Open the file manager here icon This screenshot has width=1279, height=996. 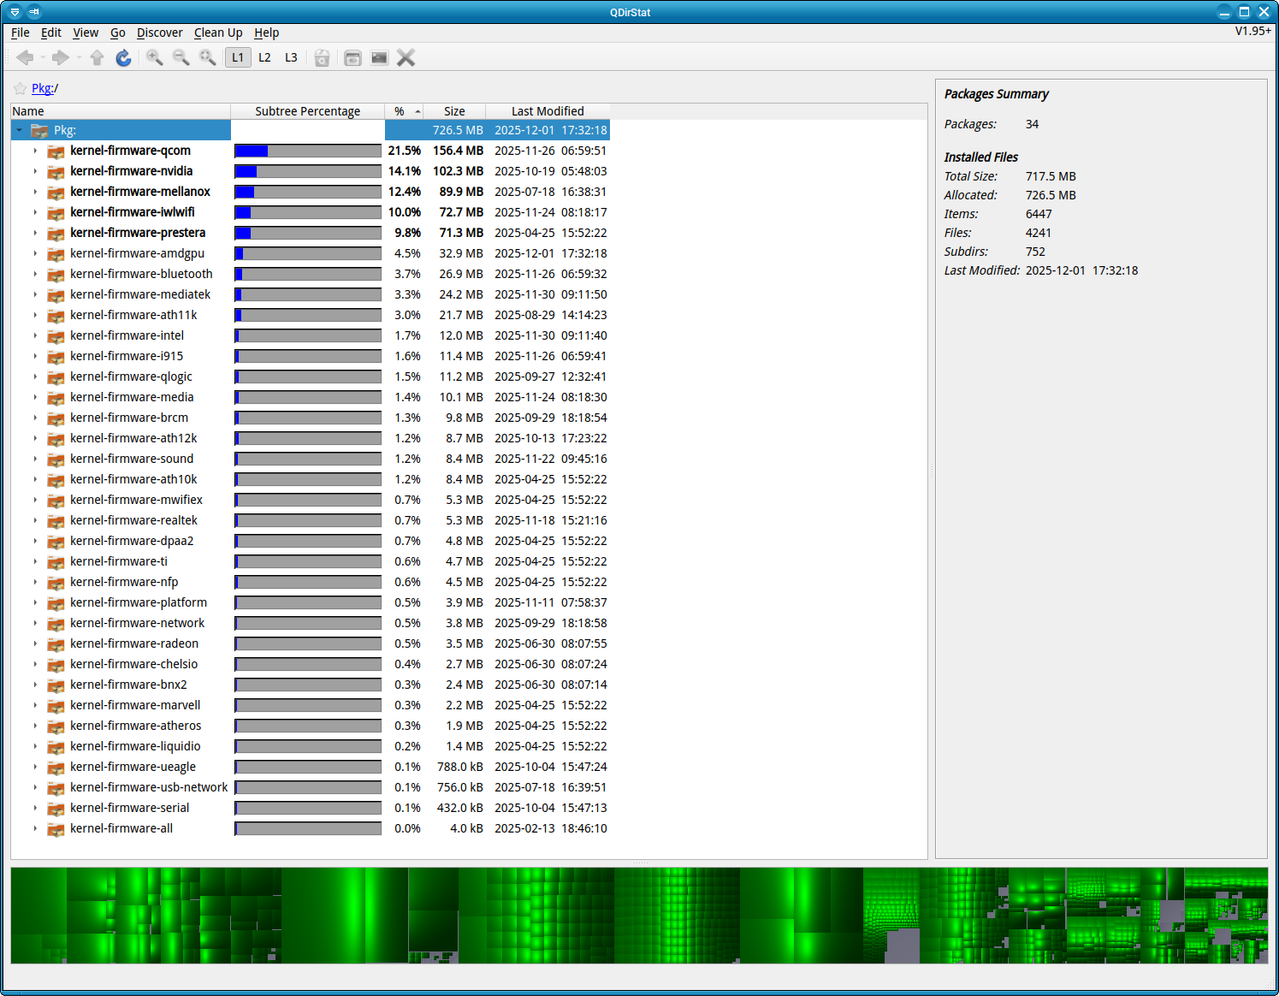[x=352, y=57]
